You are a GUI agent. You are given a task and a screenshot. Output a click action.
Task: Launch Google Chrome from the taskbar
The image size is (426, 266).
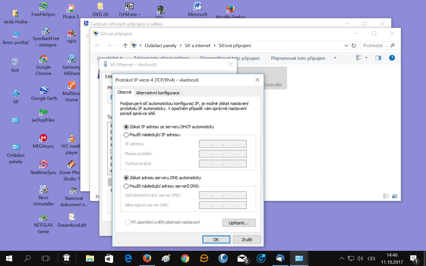(185, 258)
